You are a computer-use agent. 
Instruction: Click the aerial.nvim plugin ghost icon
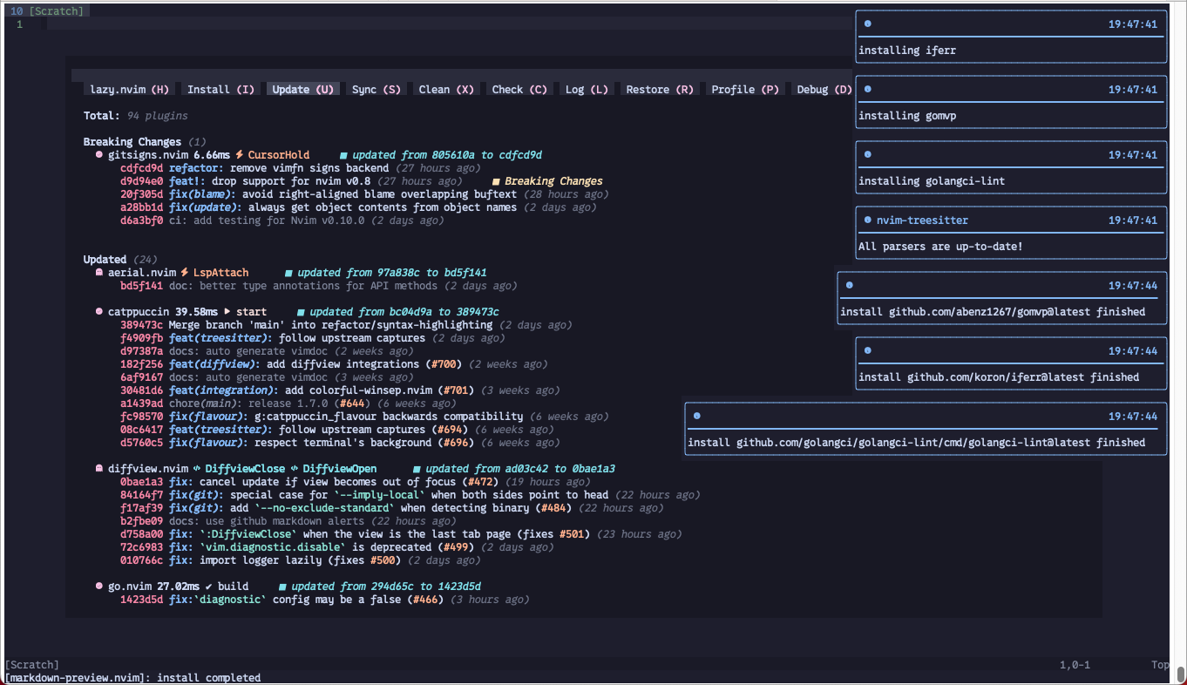99,273
